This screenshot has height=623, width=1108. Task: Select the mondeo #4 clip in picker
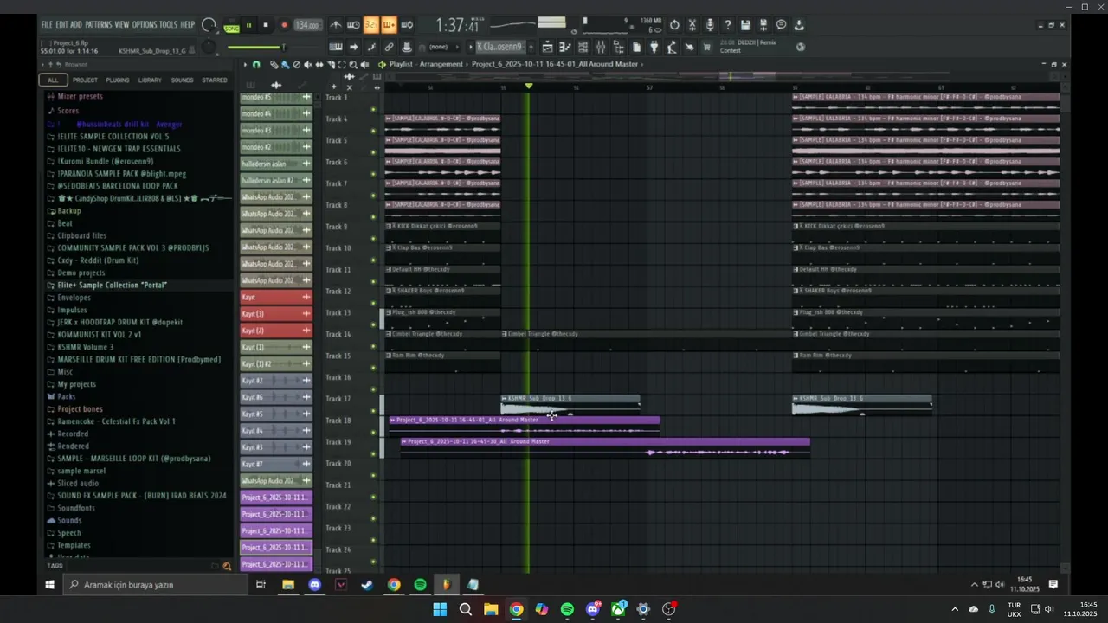pyautogui.click(x=276, y=113)
